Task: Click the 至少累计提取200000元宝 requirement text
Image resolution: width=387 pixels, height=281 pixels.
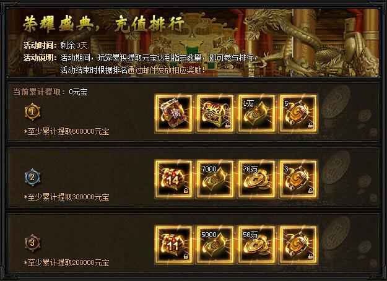Action: (x=67, y=262)
